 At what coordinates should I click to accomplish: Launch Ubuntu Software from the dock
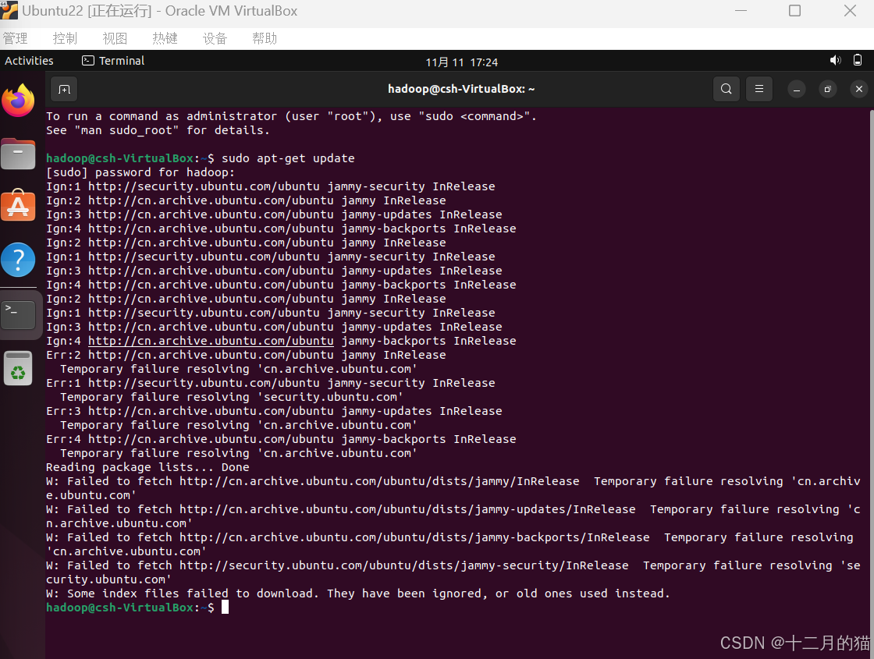coord(19,206)
